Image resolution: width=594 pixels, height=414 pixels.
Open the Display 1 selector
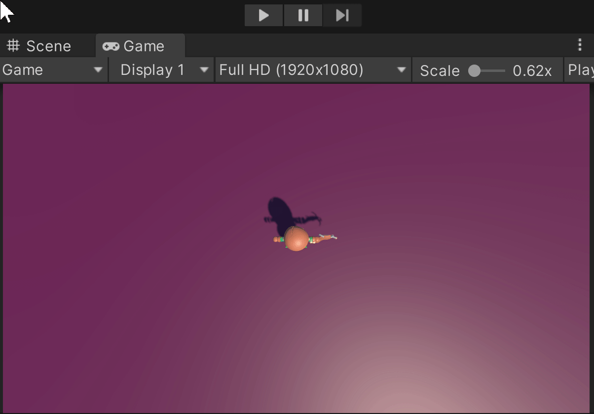pyautogui.click(x=153, y=69)
